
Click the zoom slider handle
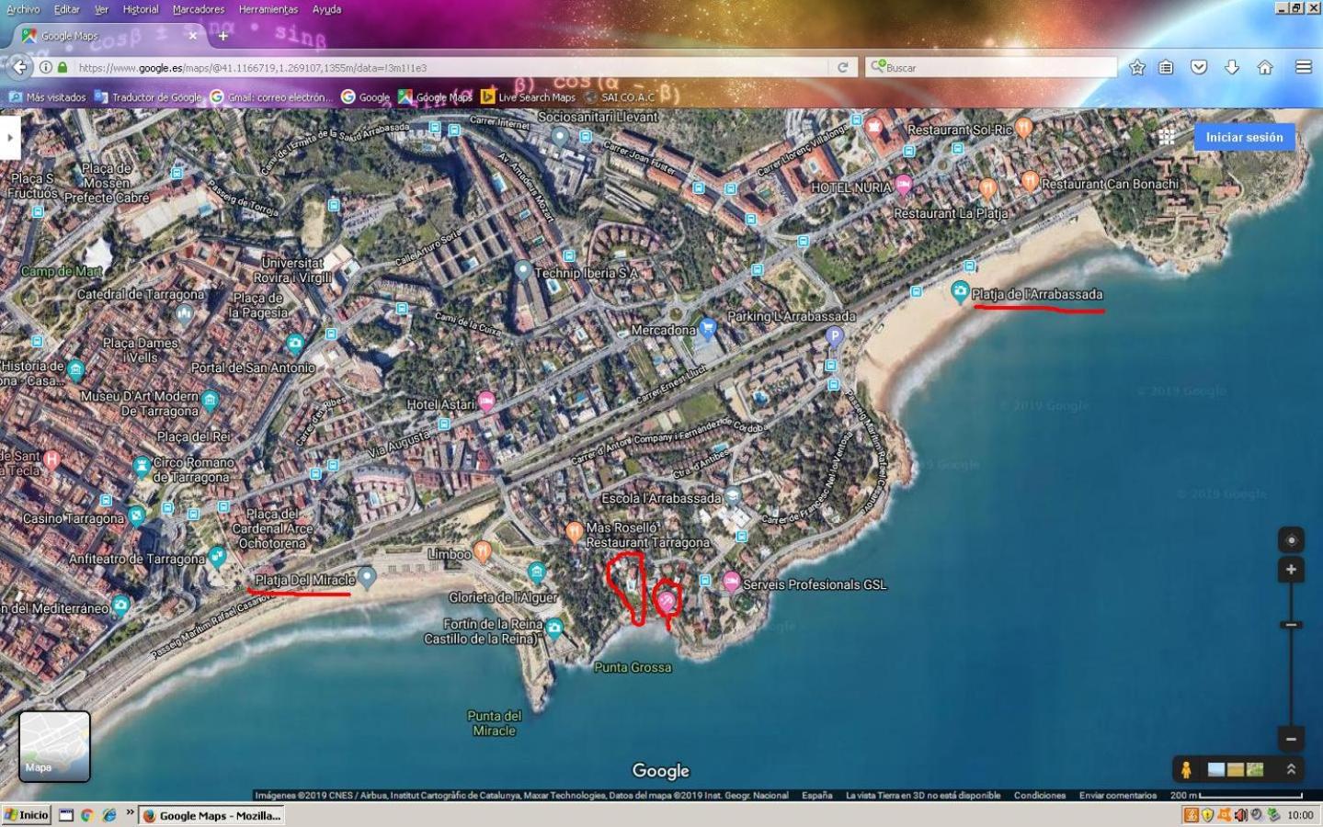coord(1291,625)
